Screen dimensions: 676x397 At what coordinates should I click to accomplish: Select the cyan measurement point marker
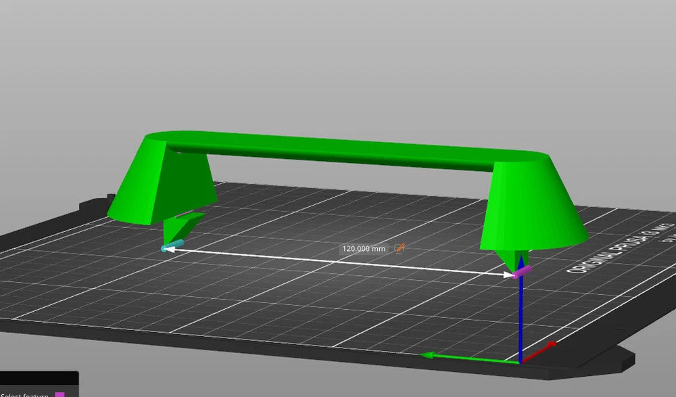174,245
